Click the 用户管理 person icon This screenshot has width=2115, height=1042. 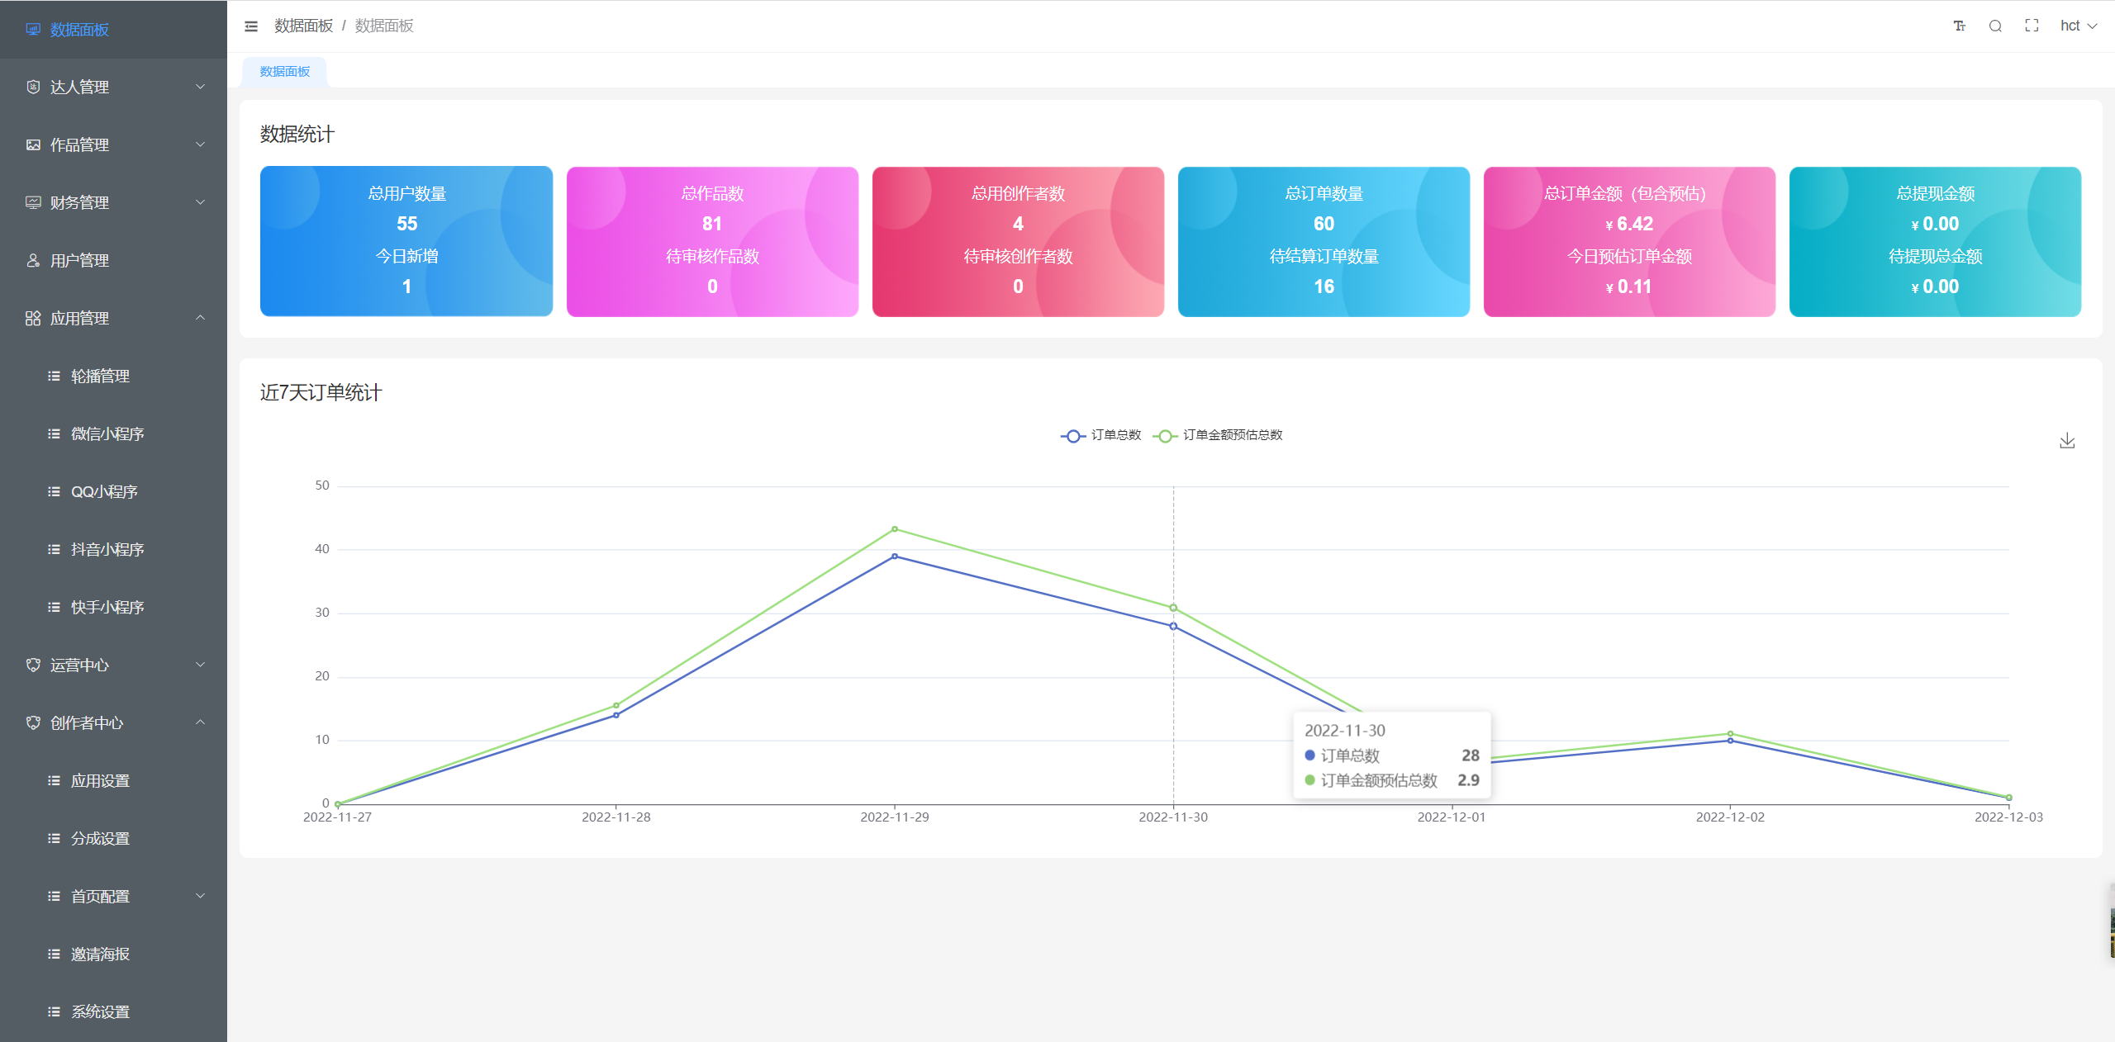[33, 261]
